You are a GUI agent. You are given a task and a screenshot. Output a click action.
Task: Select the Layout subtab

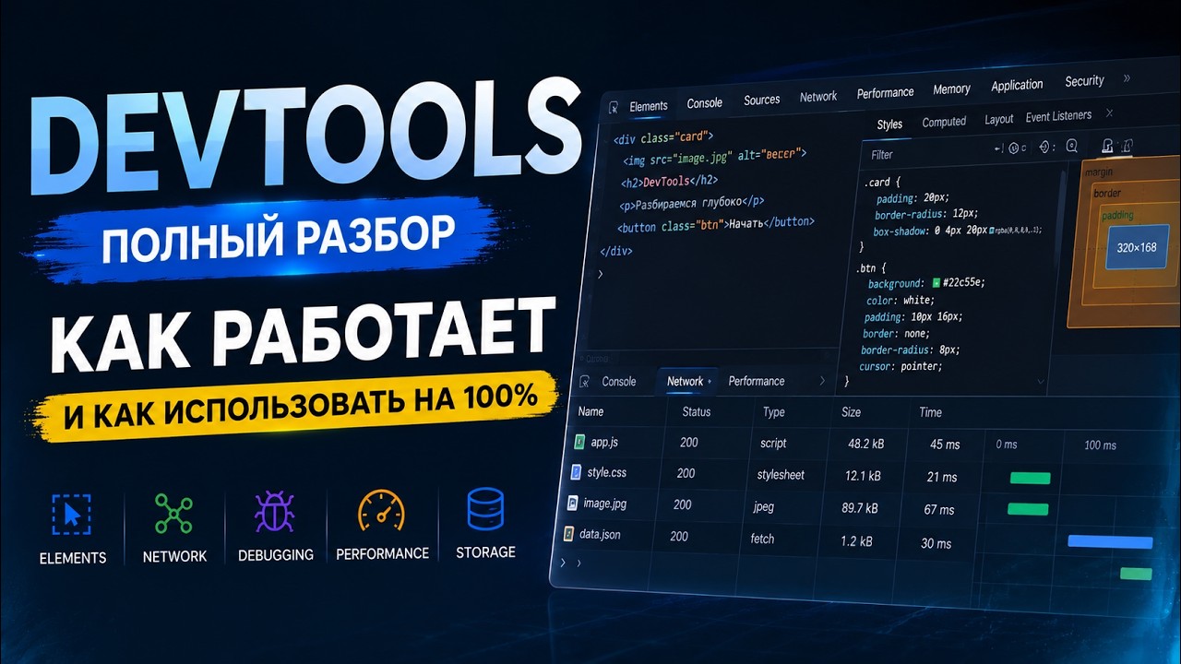[x=999, y=119]
